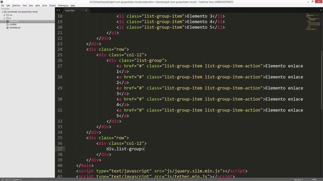Open the LICENSE file in sidebar

click(13, 25)
